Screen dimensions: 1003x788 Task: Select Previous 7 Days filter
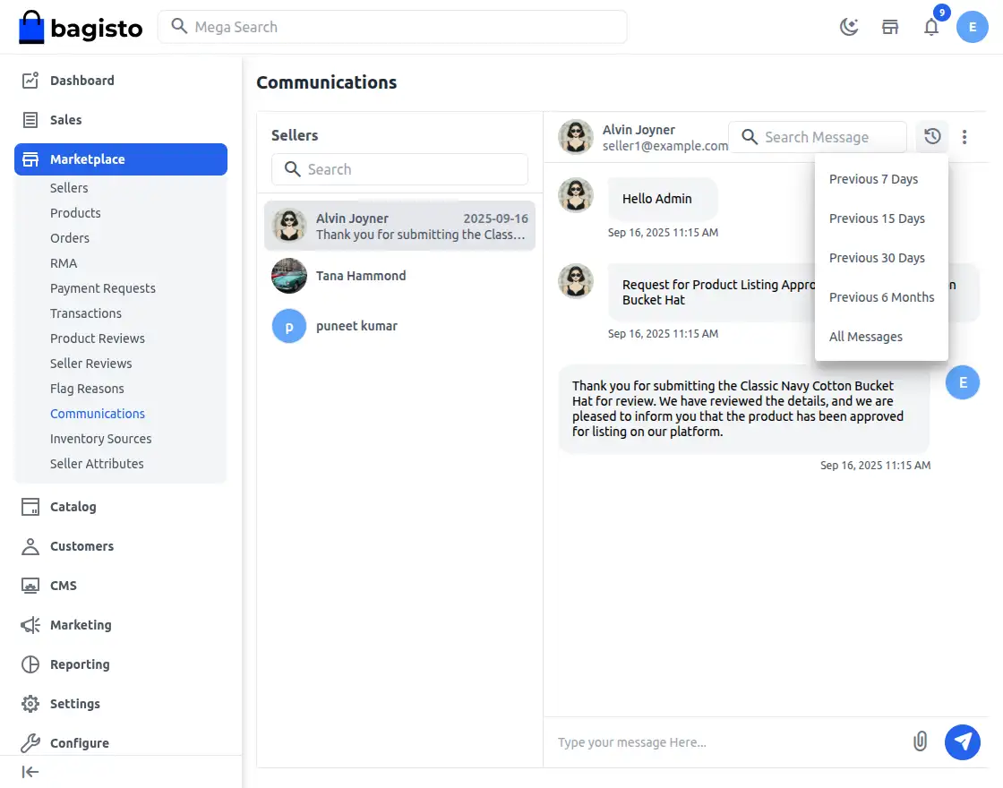(x=873, y=179)
